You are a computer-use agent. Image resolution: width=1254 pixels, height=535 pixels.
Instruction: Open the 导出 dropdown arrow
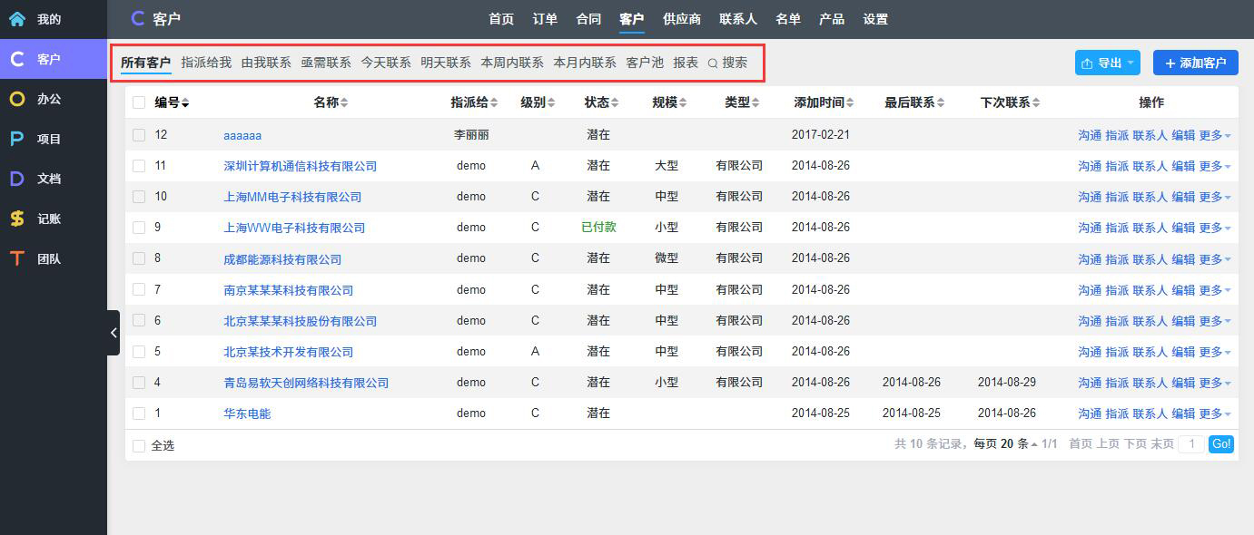pyautogui.click(x=1131, y=63)
